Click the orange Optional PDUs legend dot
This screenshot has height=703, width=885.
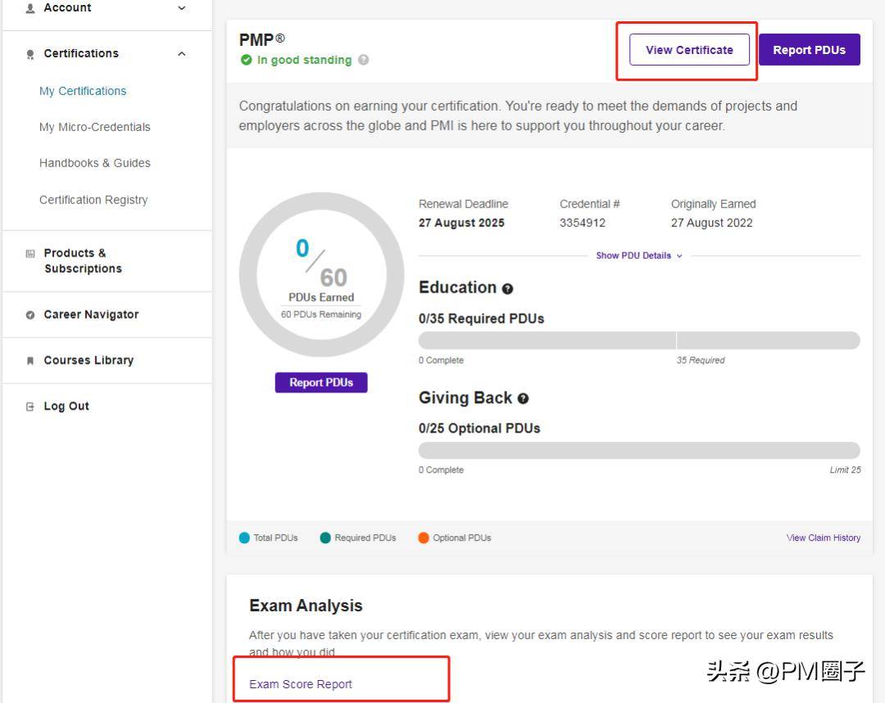coord(424,537)
